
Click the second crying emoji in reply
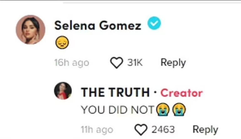coord(179,109)
